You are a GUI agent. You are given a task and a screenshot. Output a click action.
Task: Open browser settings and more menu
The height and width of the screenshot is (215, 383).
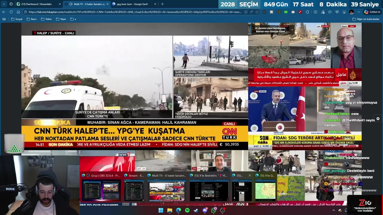(358, 12)
